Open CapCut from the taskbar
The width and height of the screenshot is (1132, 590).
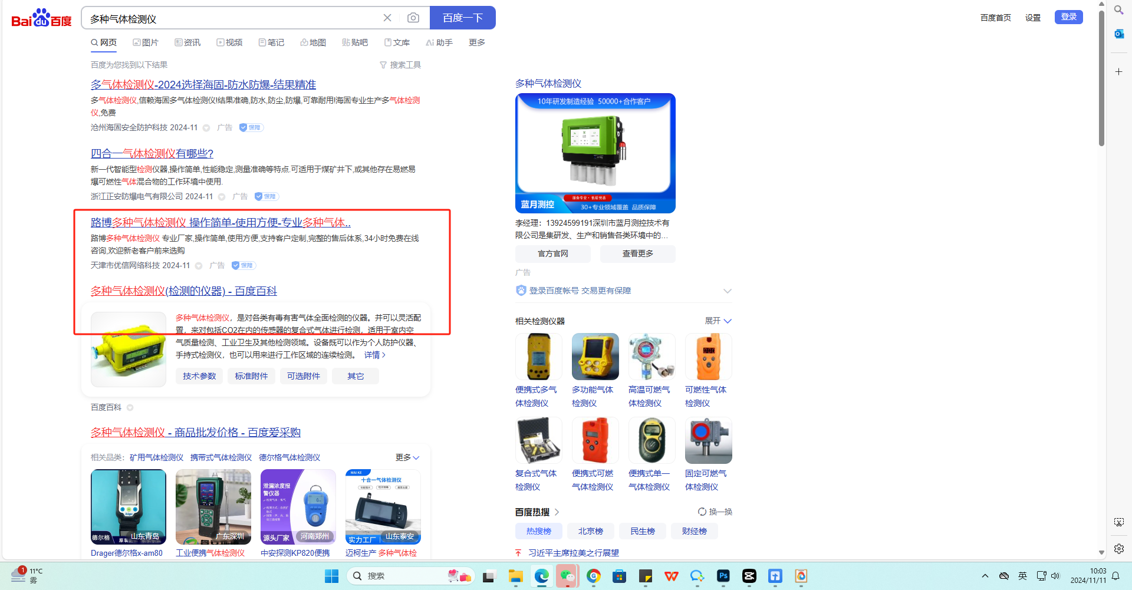pos(749,576)
